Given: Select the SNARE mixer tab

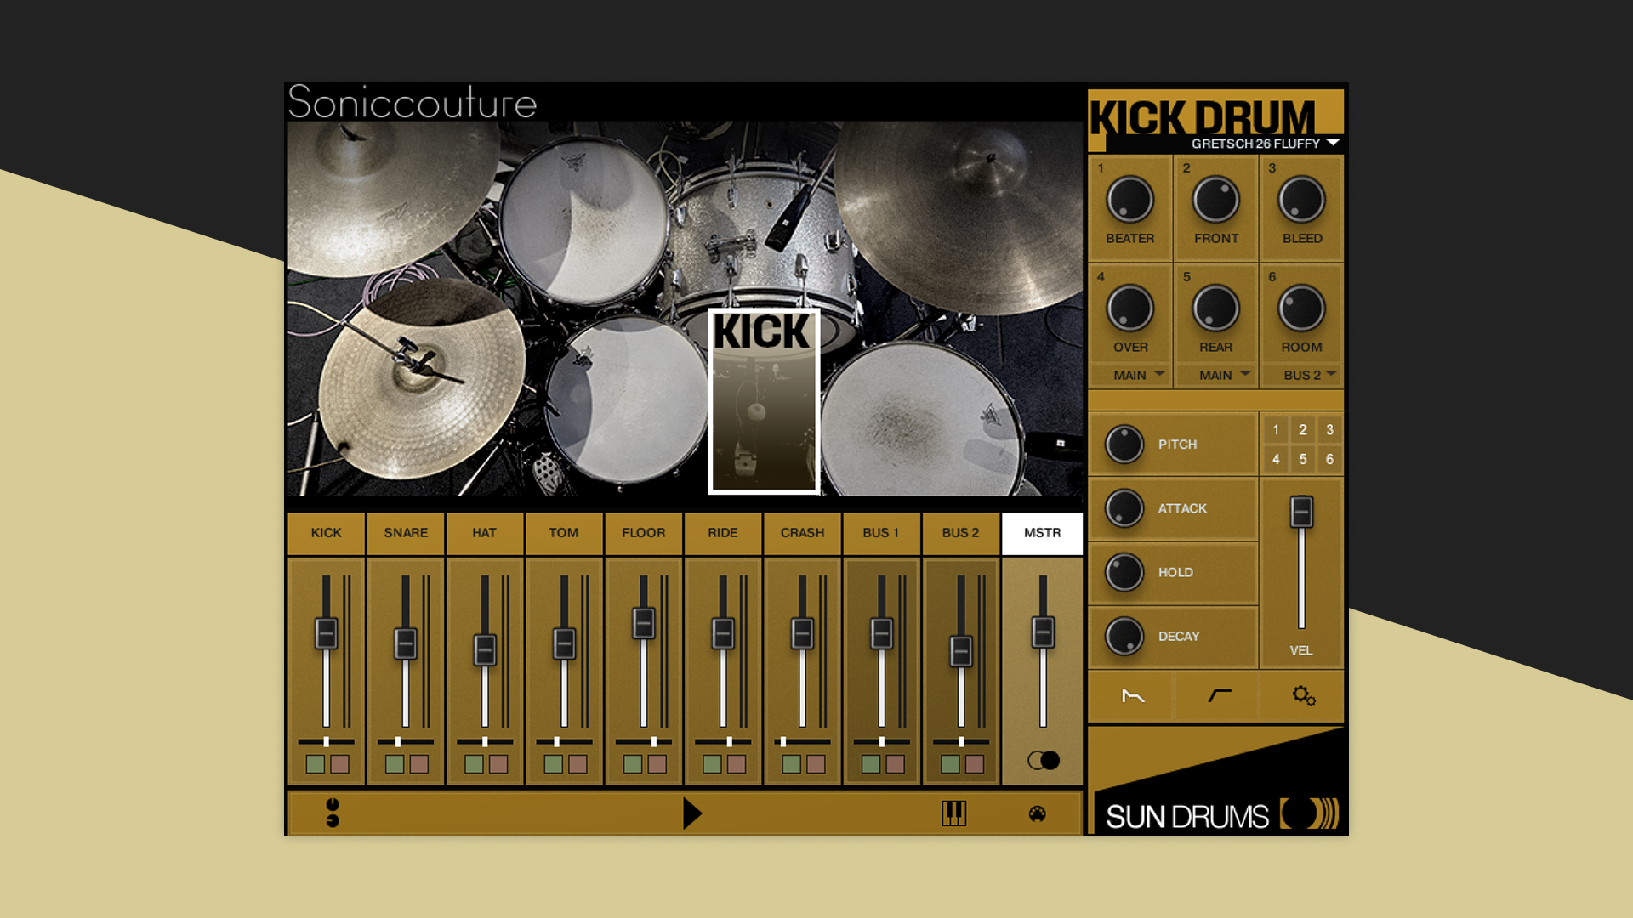Looking at the screenshot, I should 406,533.
